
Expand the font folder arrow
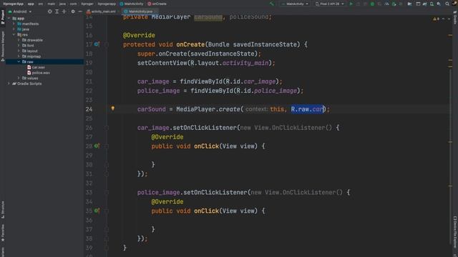(x=19, y=46)
